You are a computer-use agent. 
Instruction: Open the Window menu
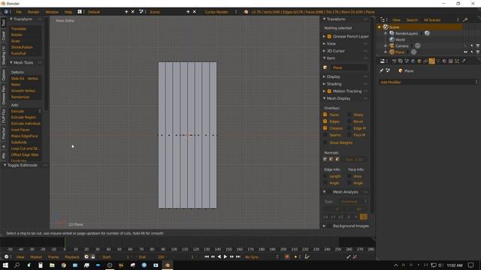coord(52,12)
